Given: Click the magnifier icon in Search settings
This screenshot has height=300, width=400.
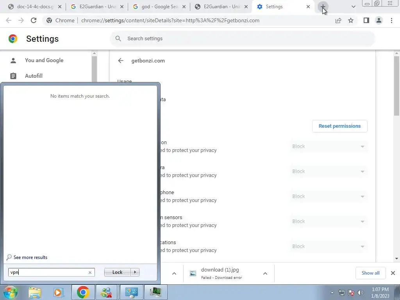Looking at the screenshot, I should pos(118,39).
